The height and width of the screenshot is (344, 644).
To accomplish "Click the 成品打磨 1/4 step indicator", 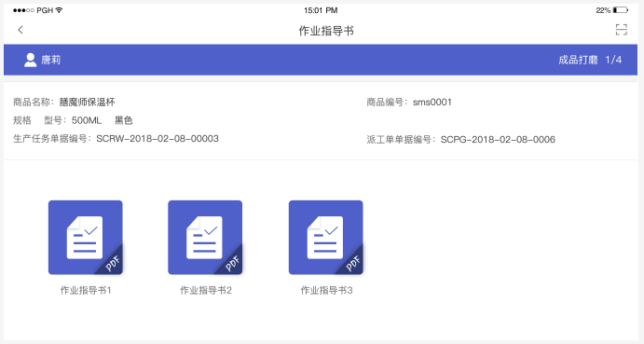I will coord(590,60).
